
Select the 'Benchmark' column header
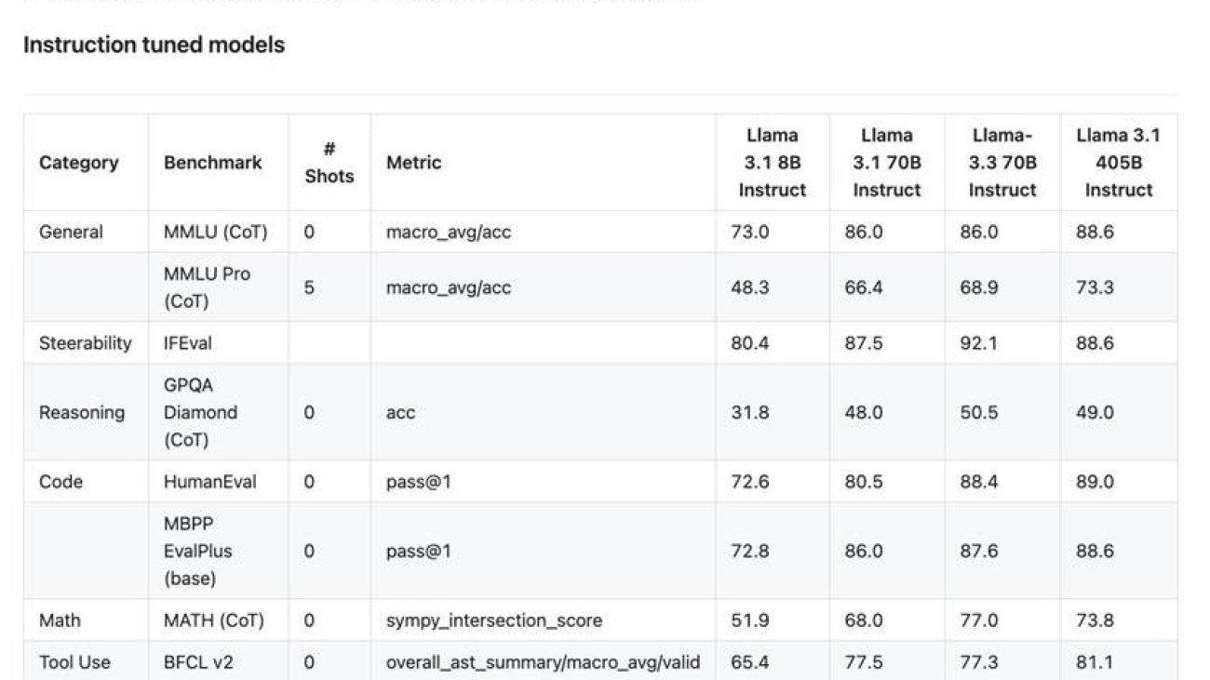[213, 163]
